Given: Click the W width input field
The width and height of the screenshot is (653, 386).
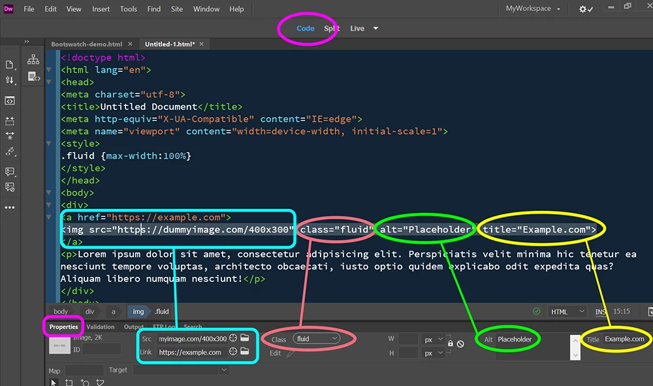Looking at the screenshot, I should 408,340.
